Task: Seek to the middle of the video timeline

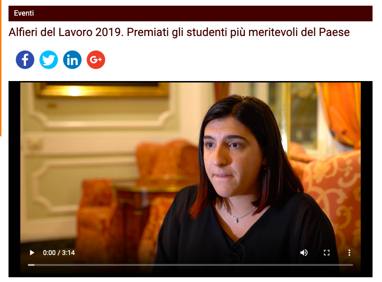Action: tap(191, 265)
